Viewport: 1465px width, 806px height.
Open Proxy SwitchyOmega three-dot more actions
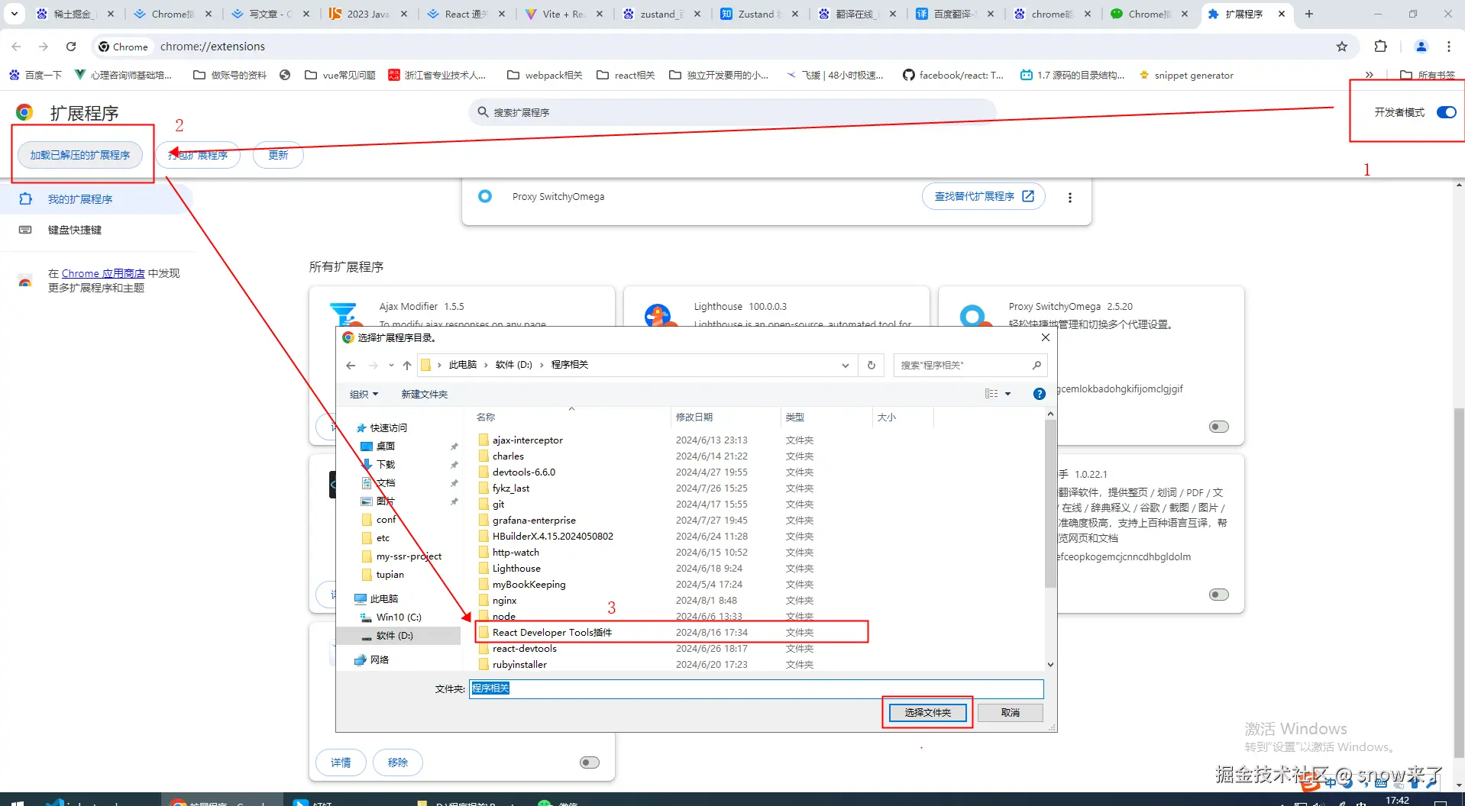pos(1069,198)
